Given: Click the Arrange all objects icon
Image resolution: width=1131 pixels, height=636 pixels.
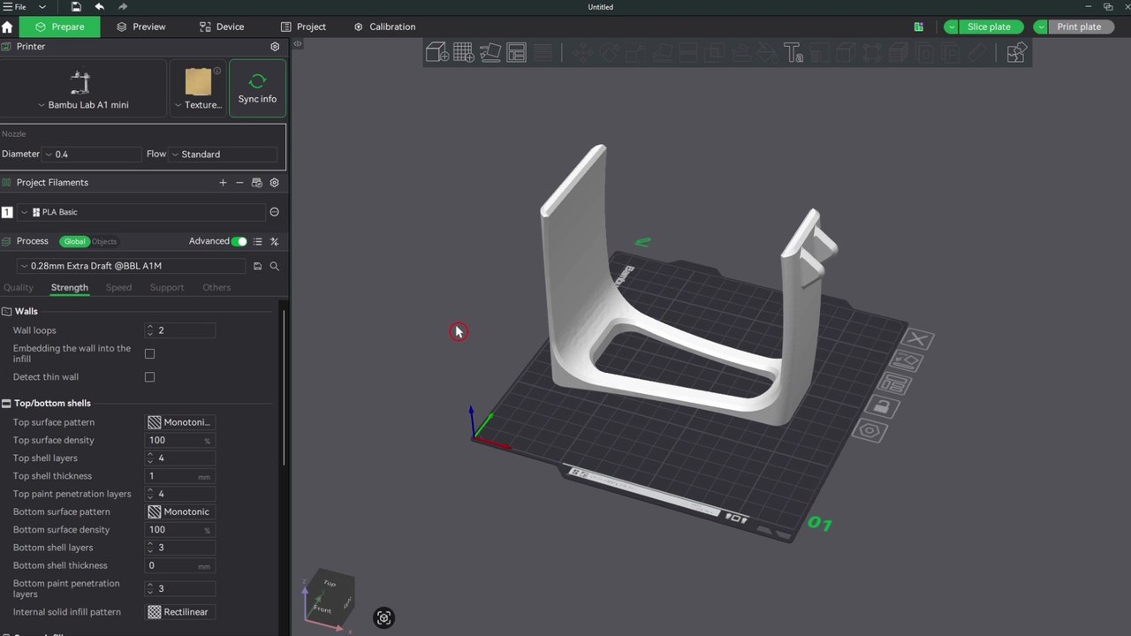Looking at the screenshot, I should click(x=516, y=53).
